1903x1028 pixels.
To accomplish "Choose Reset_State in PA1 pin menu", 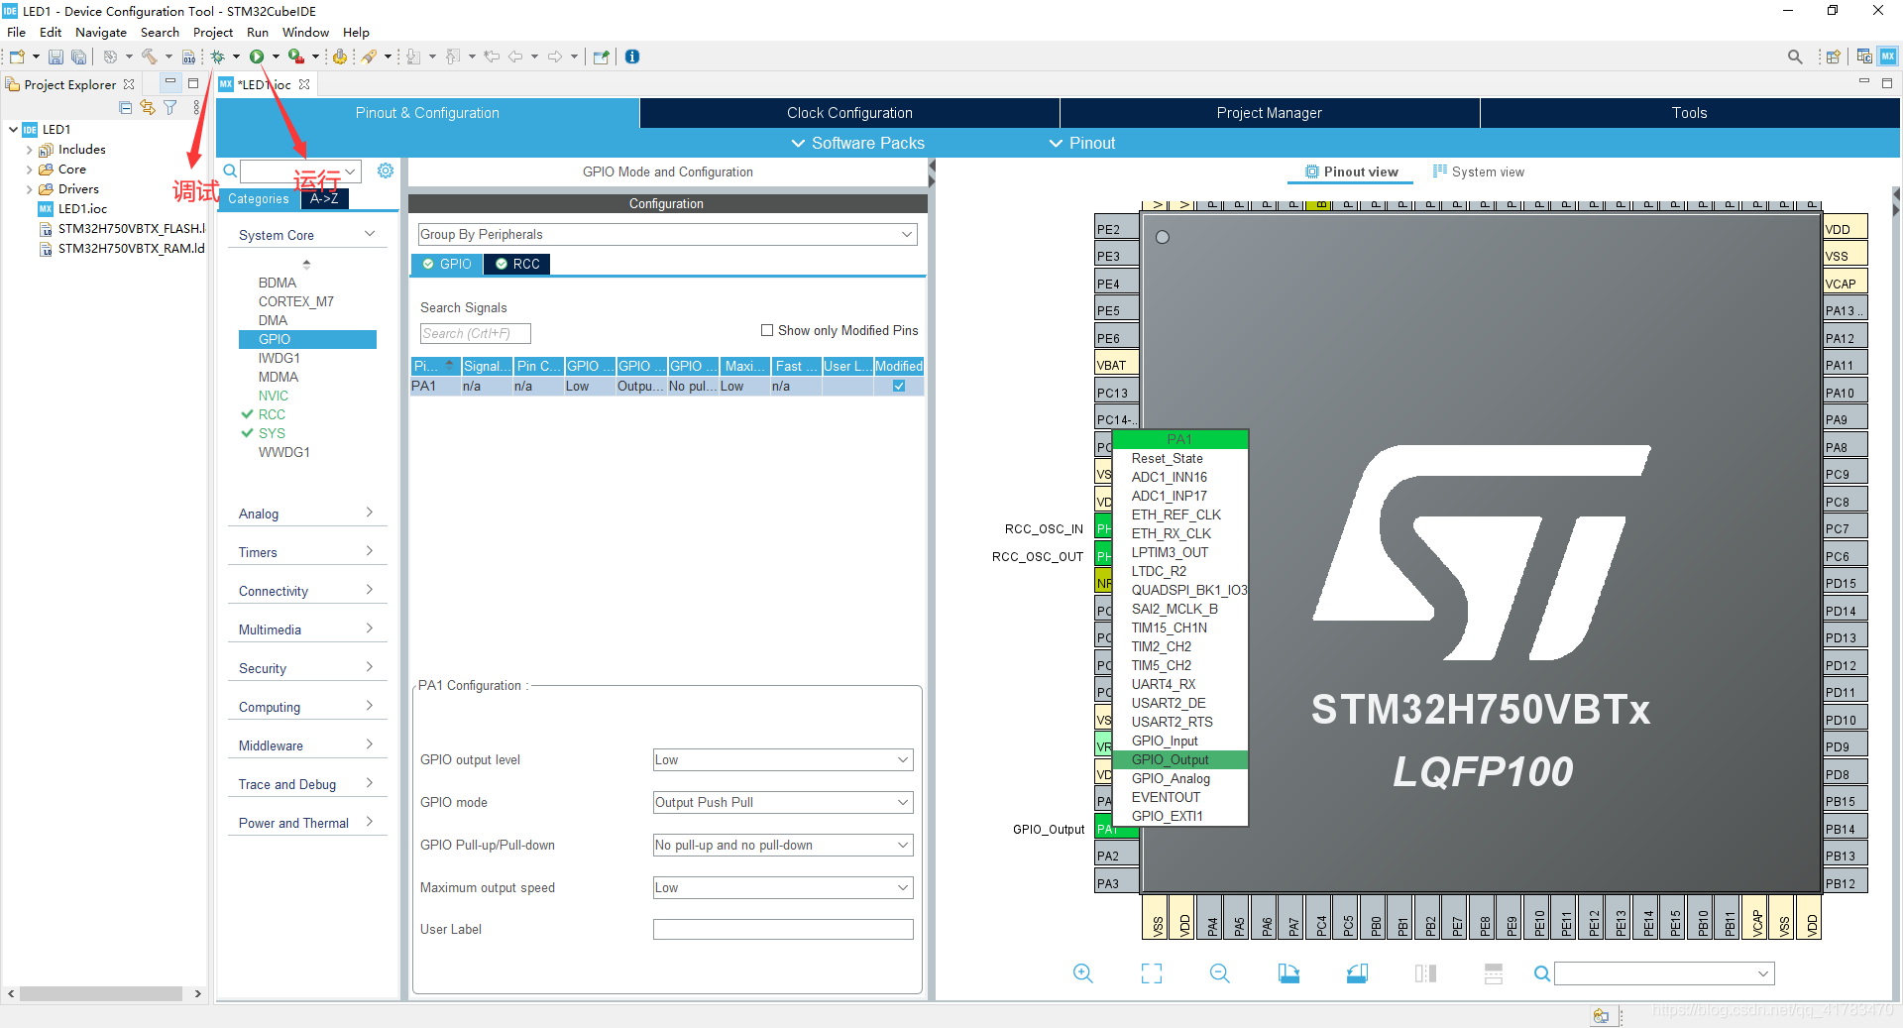I will tap(1179, 458).
